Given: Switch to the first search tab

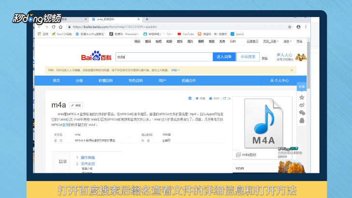Looking at the screenshot, I should pos(74,19).
